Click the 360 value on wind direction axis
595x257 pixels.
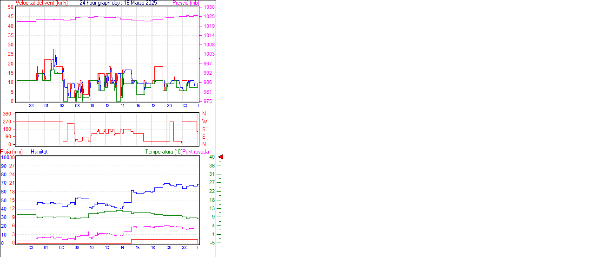tap(7, 114)
